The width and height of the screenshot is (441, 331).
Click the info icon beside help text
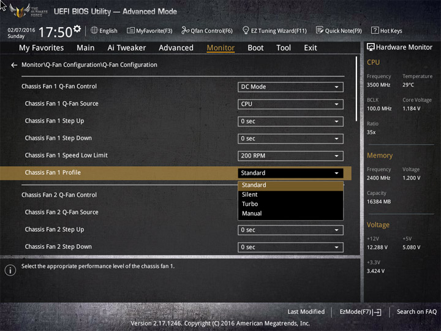(10, 270)
